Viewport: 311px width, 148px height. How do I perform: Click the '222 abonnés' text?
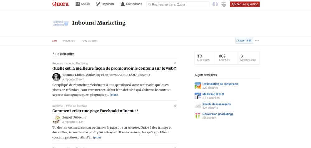coord(210,88)
